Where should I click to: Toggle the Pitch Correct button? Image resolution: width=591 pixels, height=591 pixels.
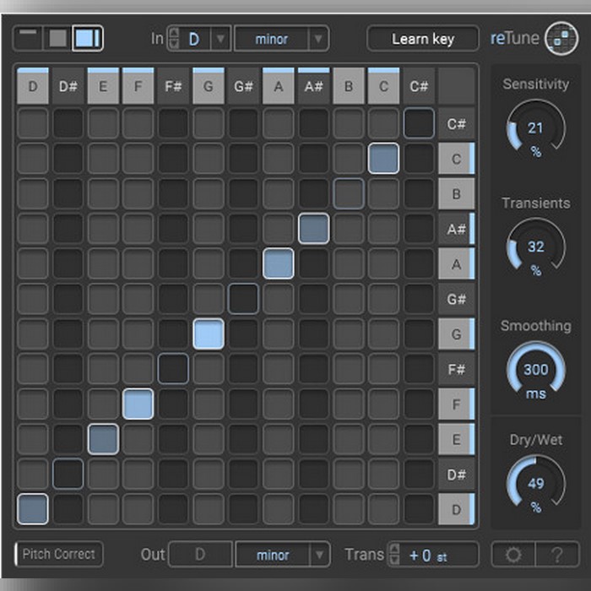click(x=59, y=555)
